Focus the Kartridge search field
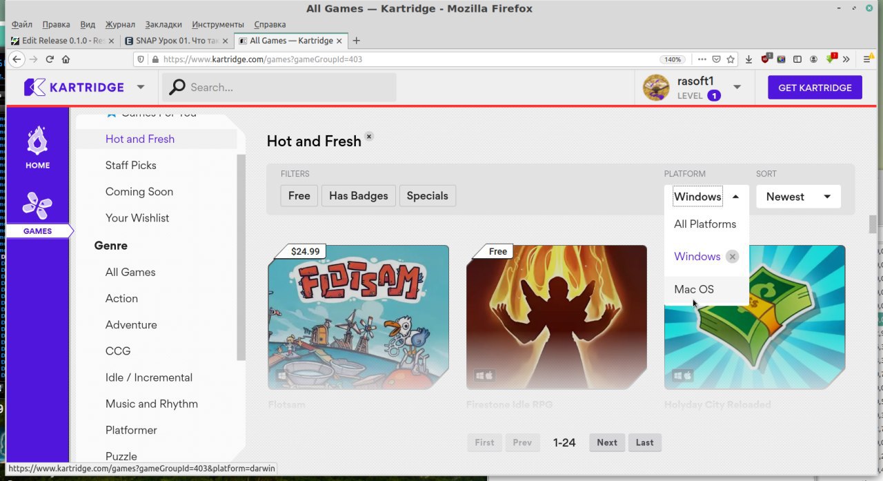Viewport: 883px width, 481px height. [x=279, y=87]
